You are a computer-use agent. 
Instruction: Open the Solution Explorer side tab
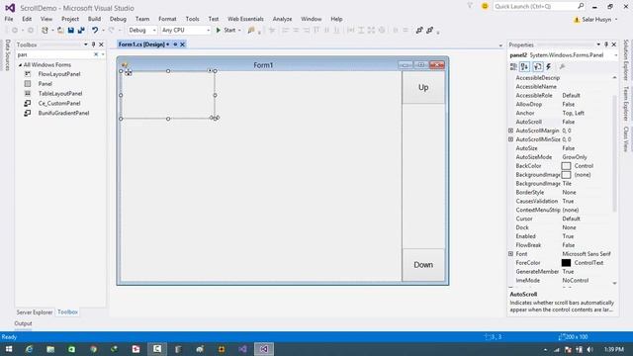coord(626,59)
